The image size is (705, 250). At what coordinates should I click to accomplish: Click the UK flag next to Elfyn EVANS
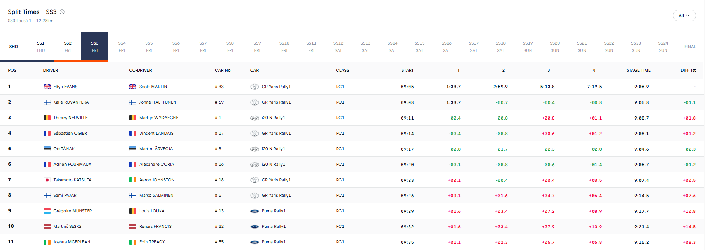pyautogui.click(x=47, y=87)
